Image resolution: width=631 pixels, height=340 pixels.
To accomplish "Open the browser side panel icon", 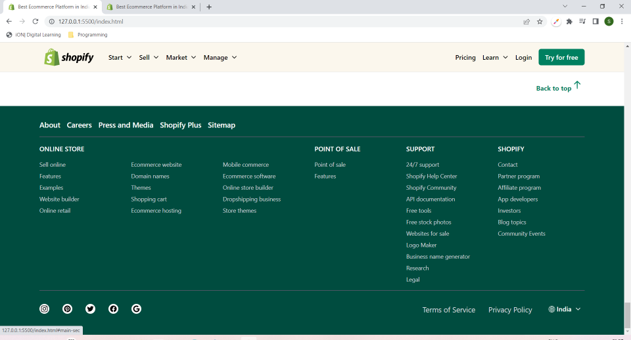I will point(596,21).
